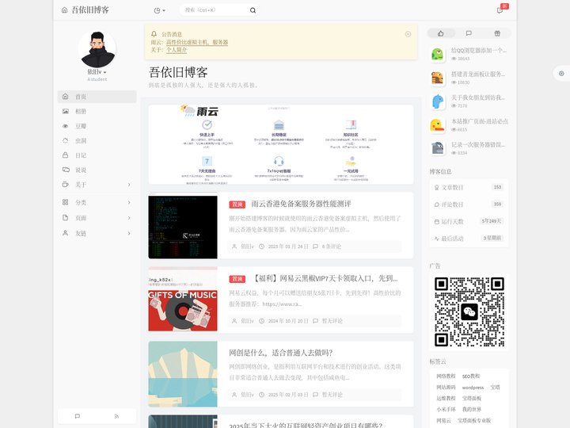Viewport: 570px width, 428px height.
Task: Click the comment icon at the sidebar bottom
Action: click(77, 416)
